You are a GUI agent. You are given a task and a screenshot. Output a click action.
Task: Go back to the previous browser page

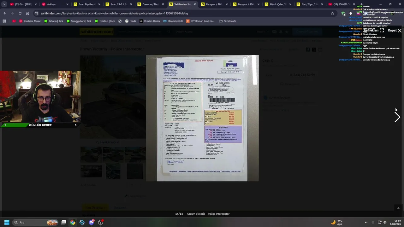(5, 13)
